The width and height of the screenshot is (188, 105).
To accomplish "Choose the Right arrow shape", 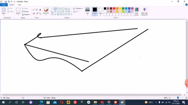I will tap(63, 11).
